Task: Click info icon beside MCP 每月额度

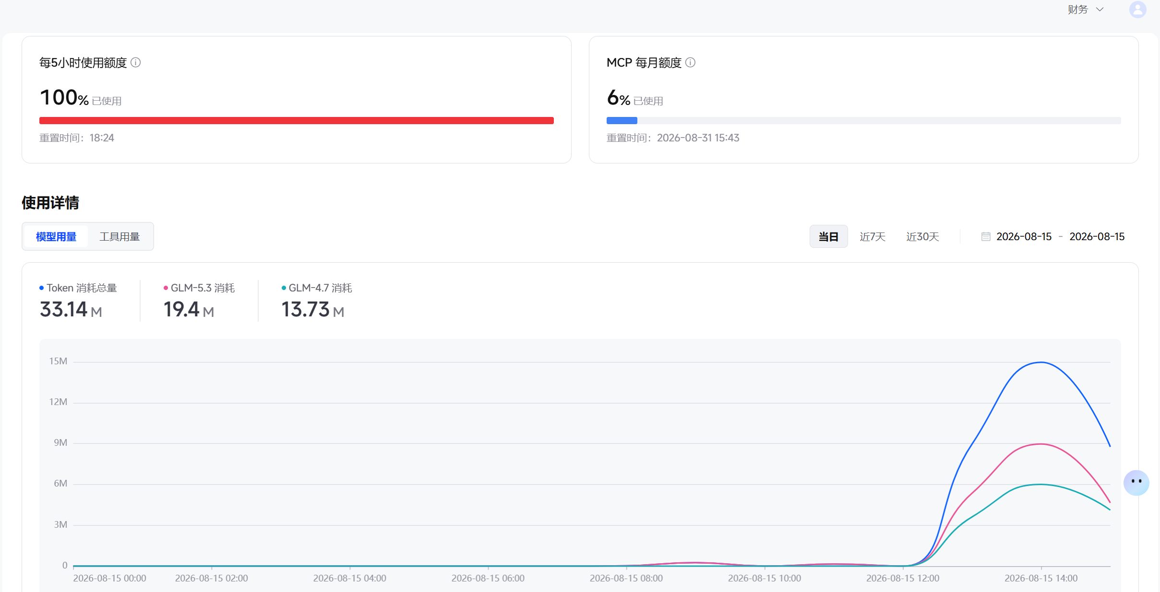Action: point(690,62)
